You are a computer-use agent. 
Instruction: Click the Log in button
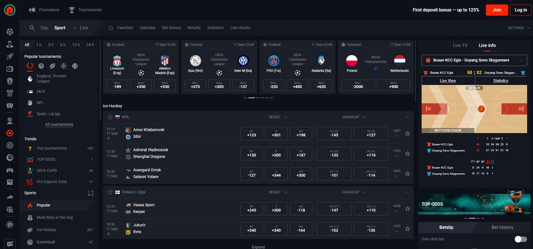520,10
